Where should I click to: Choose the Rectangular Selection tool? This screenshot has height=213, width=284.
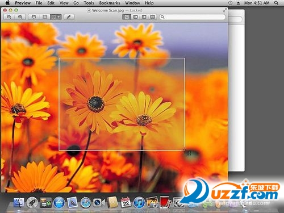(x=54, y=17)
